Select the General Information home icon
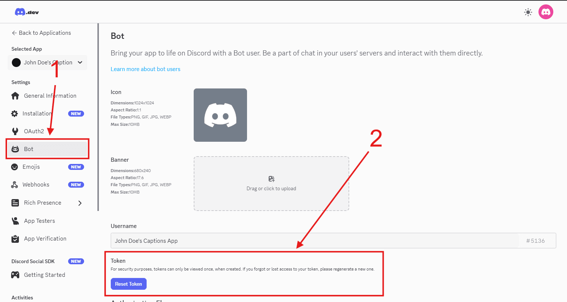This screenshot has height=302, width=567. (x=15, y=95)
